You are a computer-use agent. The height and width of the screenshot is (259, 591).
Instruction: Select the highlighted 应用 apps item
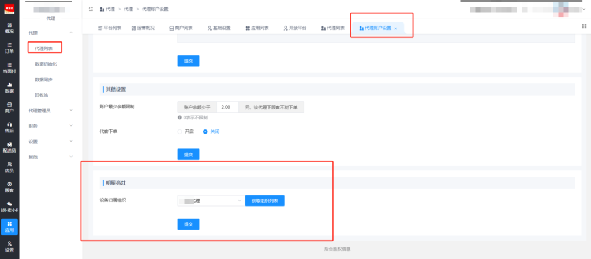(9, 227)
